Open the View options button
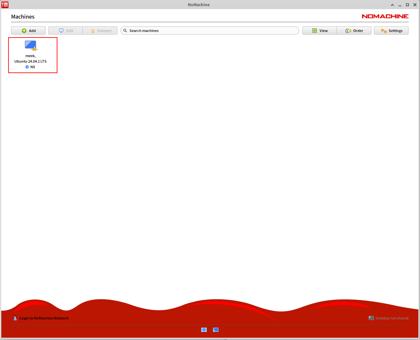Screen dimensions: 420x340 (320, 31)
